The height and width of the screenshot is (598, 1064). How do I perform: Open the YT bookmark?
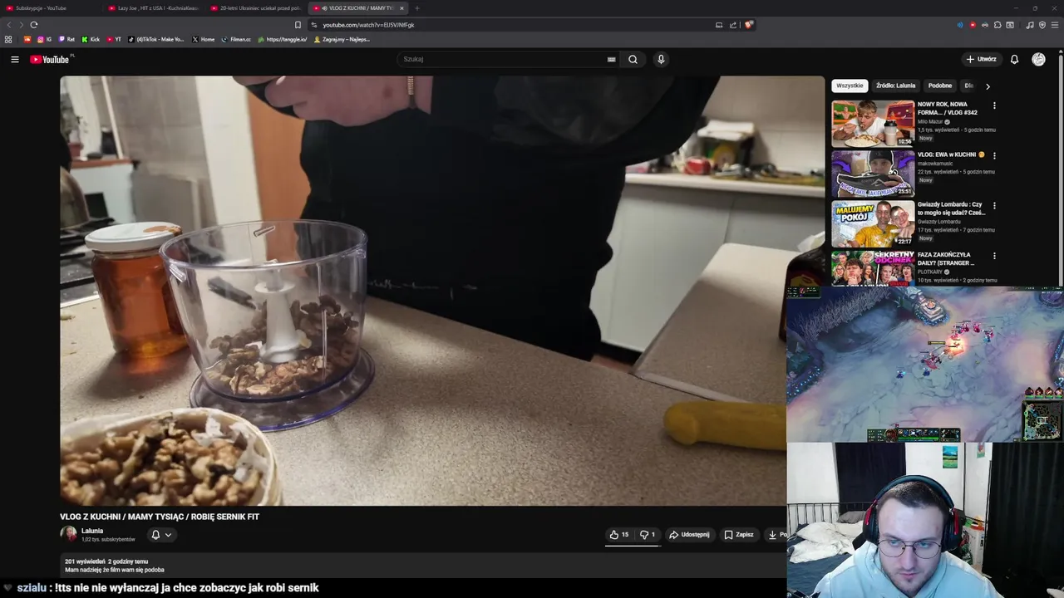[114, 39]
